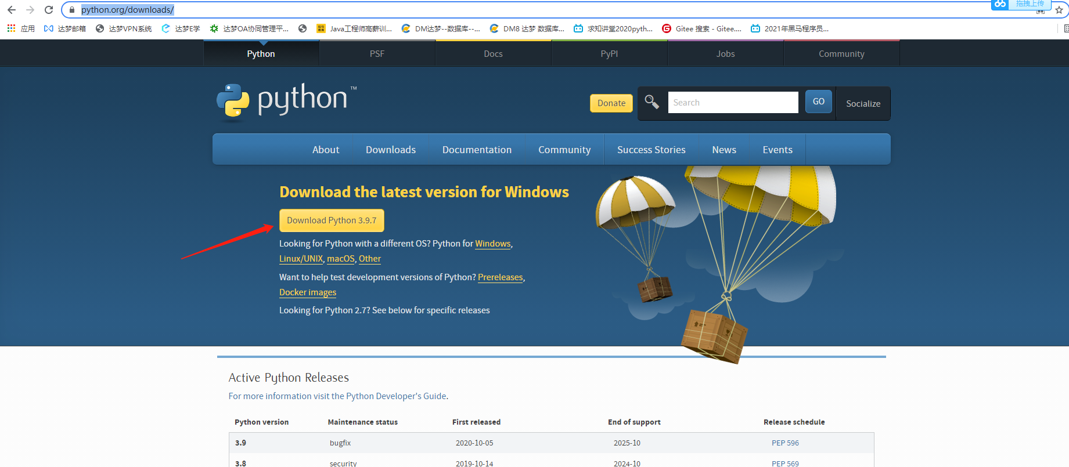Click the 3.8 version cell

tap(240, 464)
